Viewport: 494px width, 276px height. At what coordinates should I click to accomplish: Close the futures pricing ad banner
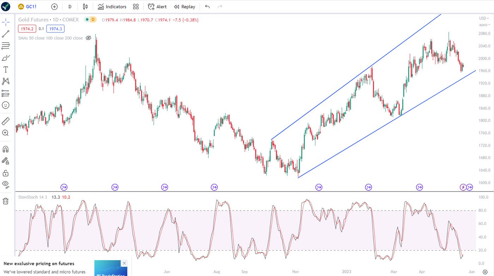124,263
